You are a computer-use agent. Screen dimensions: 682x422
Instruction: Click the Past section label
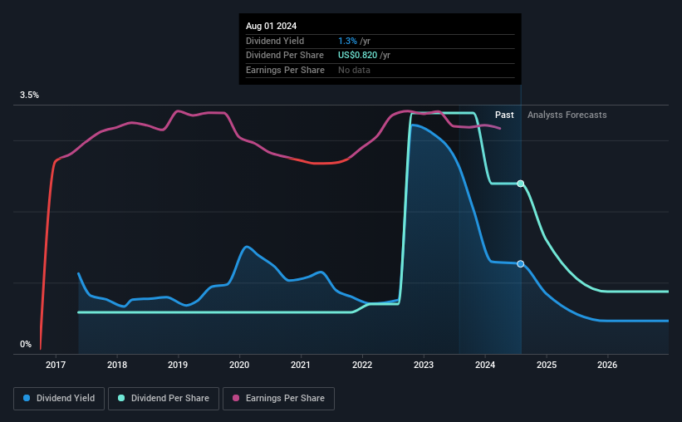click(x=504, y=115)
